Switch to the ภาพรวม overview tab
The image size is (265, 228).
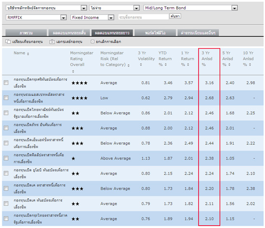26,33
